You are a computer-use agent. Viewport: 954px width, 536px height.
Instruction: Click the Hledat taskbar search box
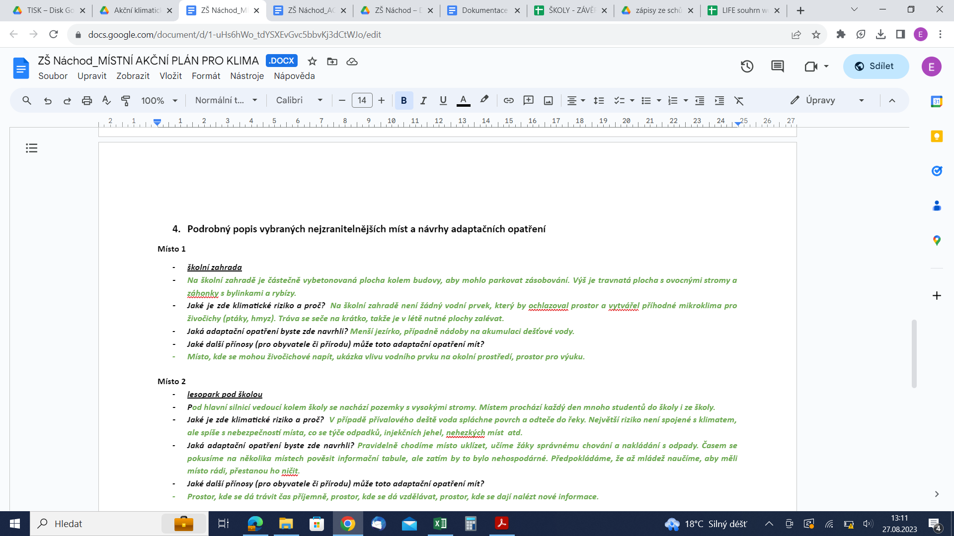[119, 524]
